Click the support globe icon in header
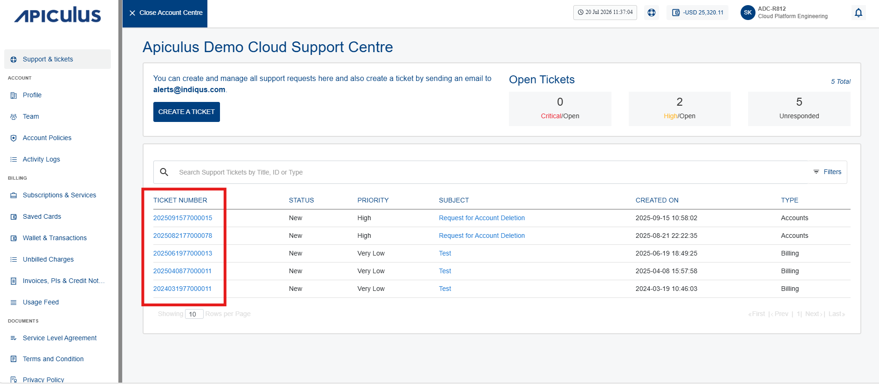 (652, 13)
